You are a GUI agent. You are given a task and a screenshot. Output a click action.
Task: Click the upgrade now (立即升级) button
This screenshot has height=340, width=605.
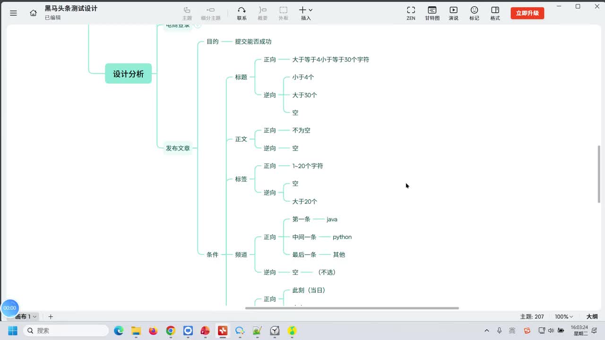click(527, 13)
